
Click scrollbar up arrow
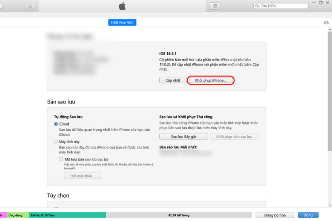click(330, 30)
